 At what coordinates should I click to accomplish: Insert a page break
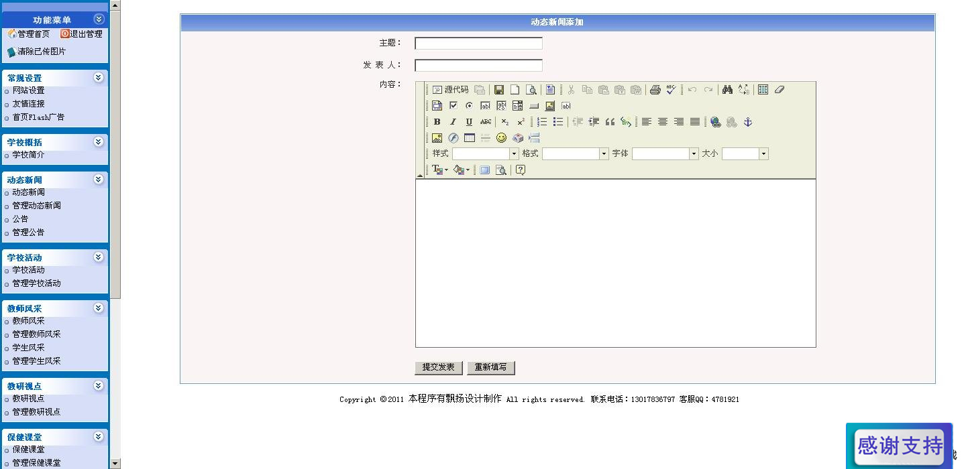533,138
